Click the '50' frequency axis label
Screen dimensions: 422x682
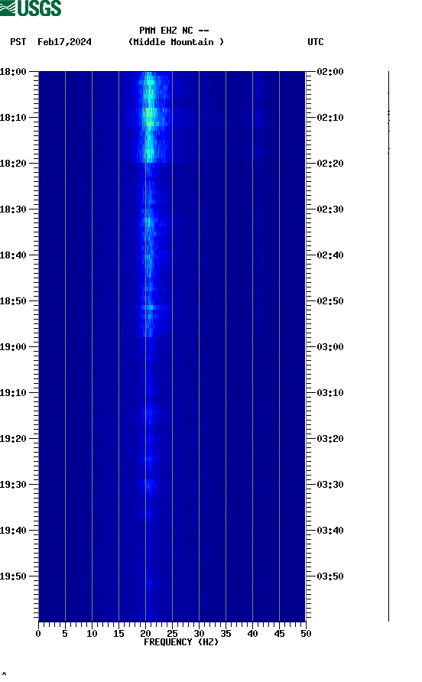pyautogui.click(x=306, y=634)
